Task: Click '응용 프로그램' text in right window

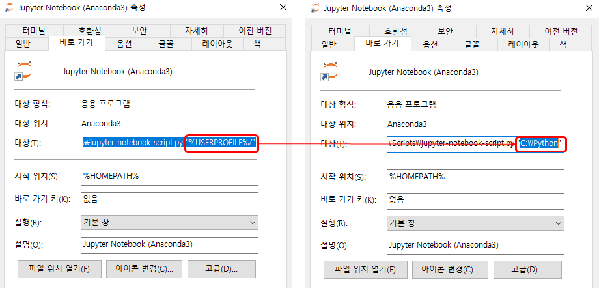Action: click(x=411, y=104)
